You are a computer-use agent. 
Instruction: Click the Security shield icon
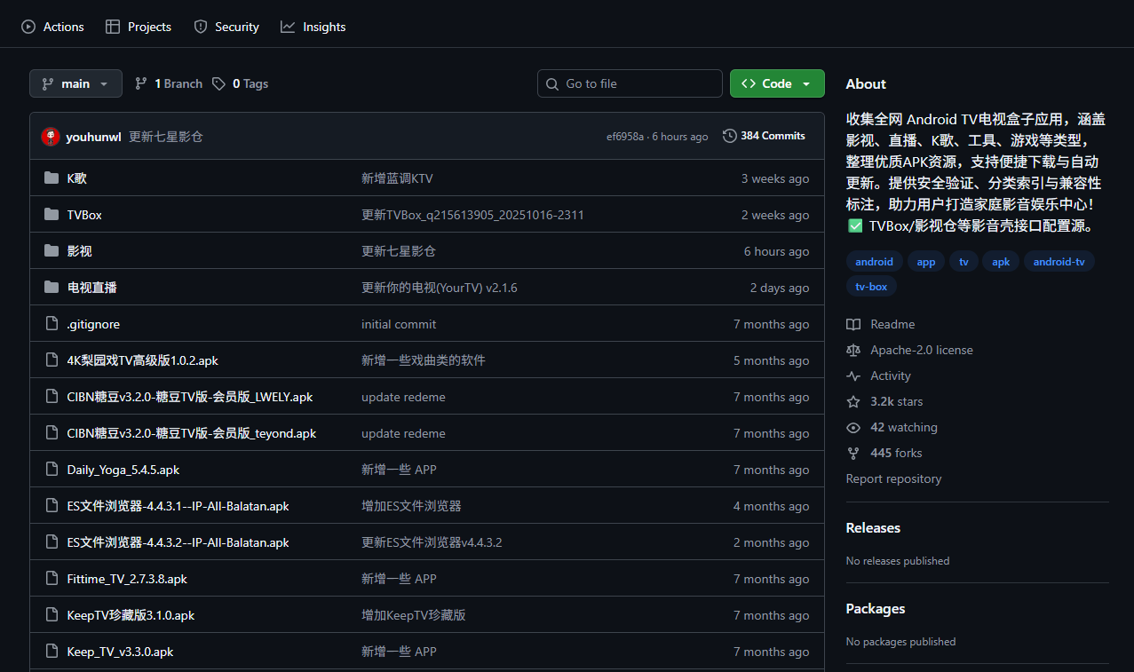coord(200,27)
